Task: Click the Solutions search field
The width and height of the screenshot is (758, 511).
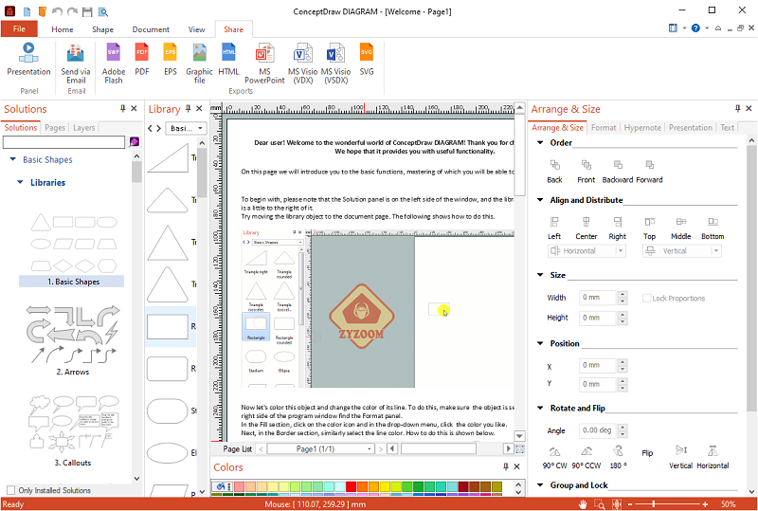Action: tap(63, 142)
